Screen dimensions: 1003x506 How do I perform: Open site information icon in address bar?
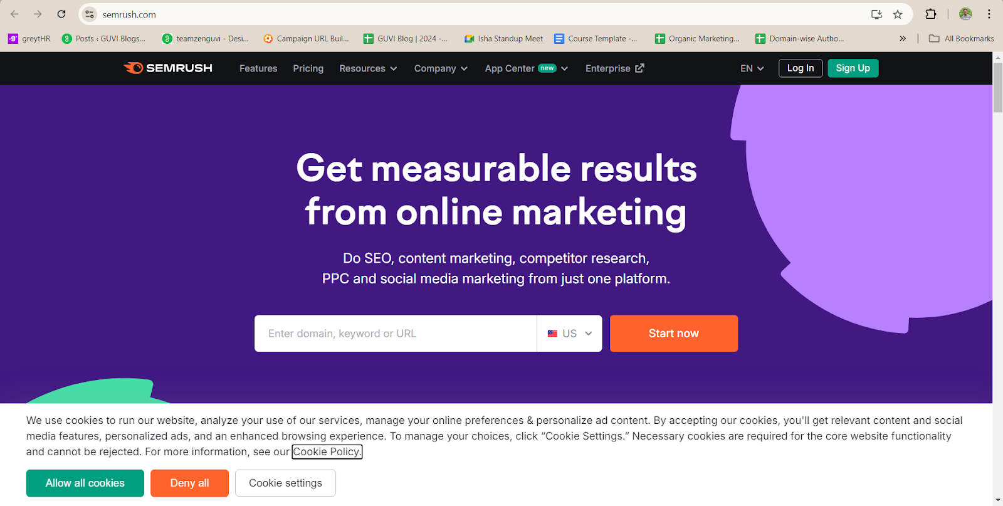(90, 14)
